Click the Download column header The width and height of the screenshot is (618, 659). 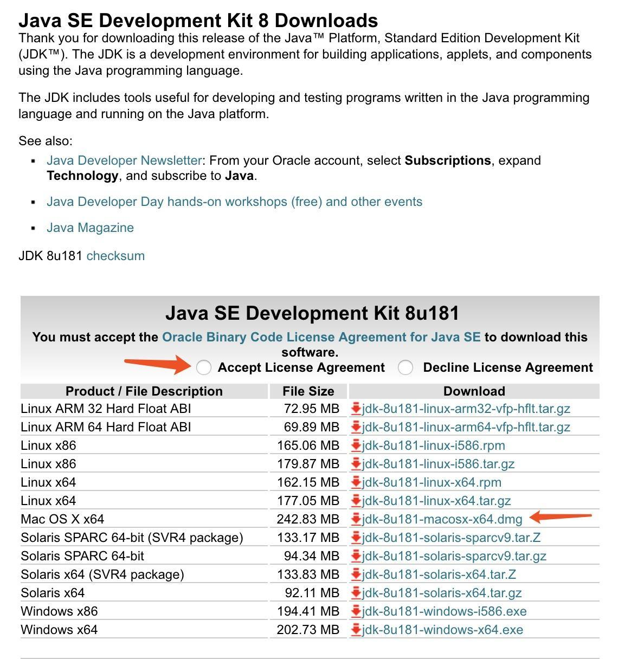(x=474, y=391)
